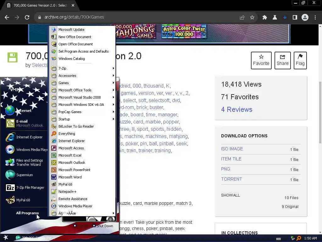
Task: Click the Start star button on taskbar
Action: (6, 238)
